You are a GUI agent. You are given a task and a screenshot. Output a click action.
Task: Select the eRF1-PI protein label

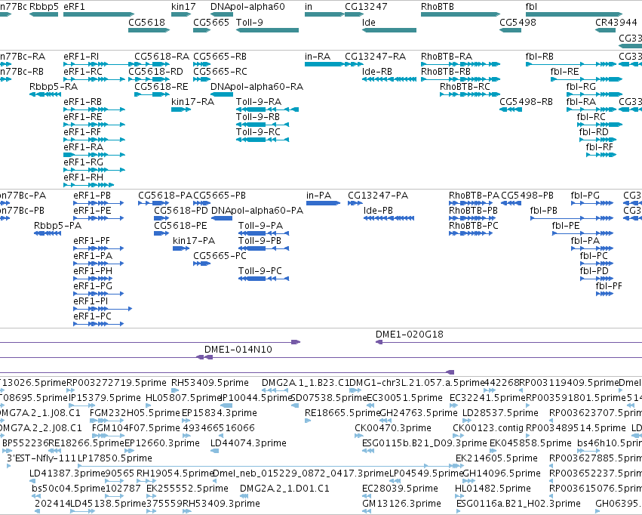pyautogui.click(x=91, y=301)
